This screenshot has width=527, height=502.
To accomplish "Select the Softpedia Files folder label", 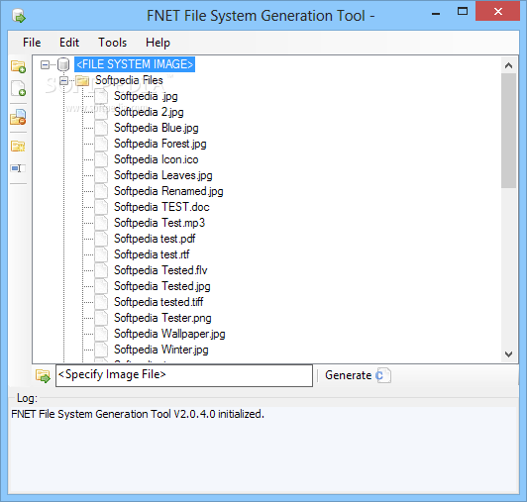I will (x=129, y=80).
